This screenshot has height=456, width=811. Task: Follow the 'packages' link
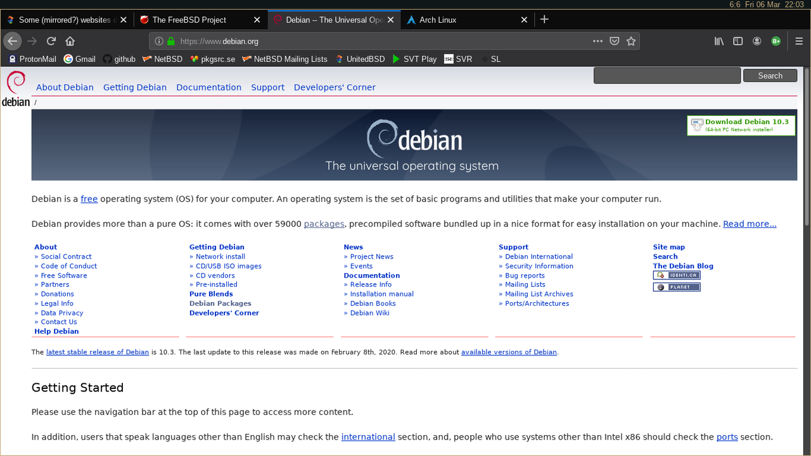pos(324,224)
